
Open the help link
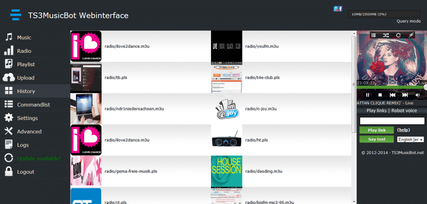pyautogui.click(x=404, y=130)
